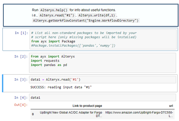Click the 'url' column header
The height and width of the screenshot is (121, 179).
[171, 106]
